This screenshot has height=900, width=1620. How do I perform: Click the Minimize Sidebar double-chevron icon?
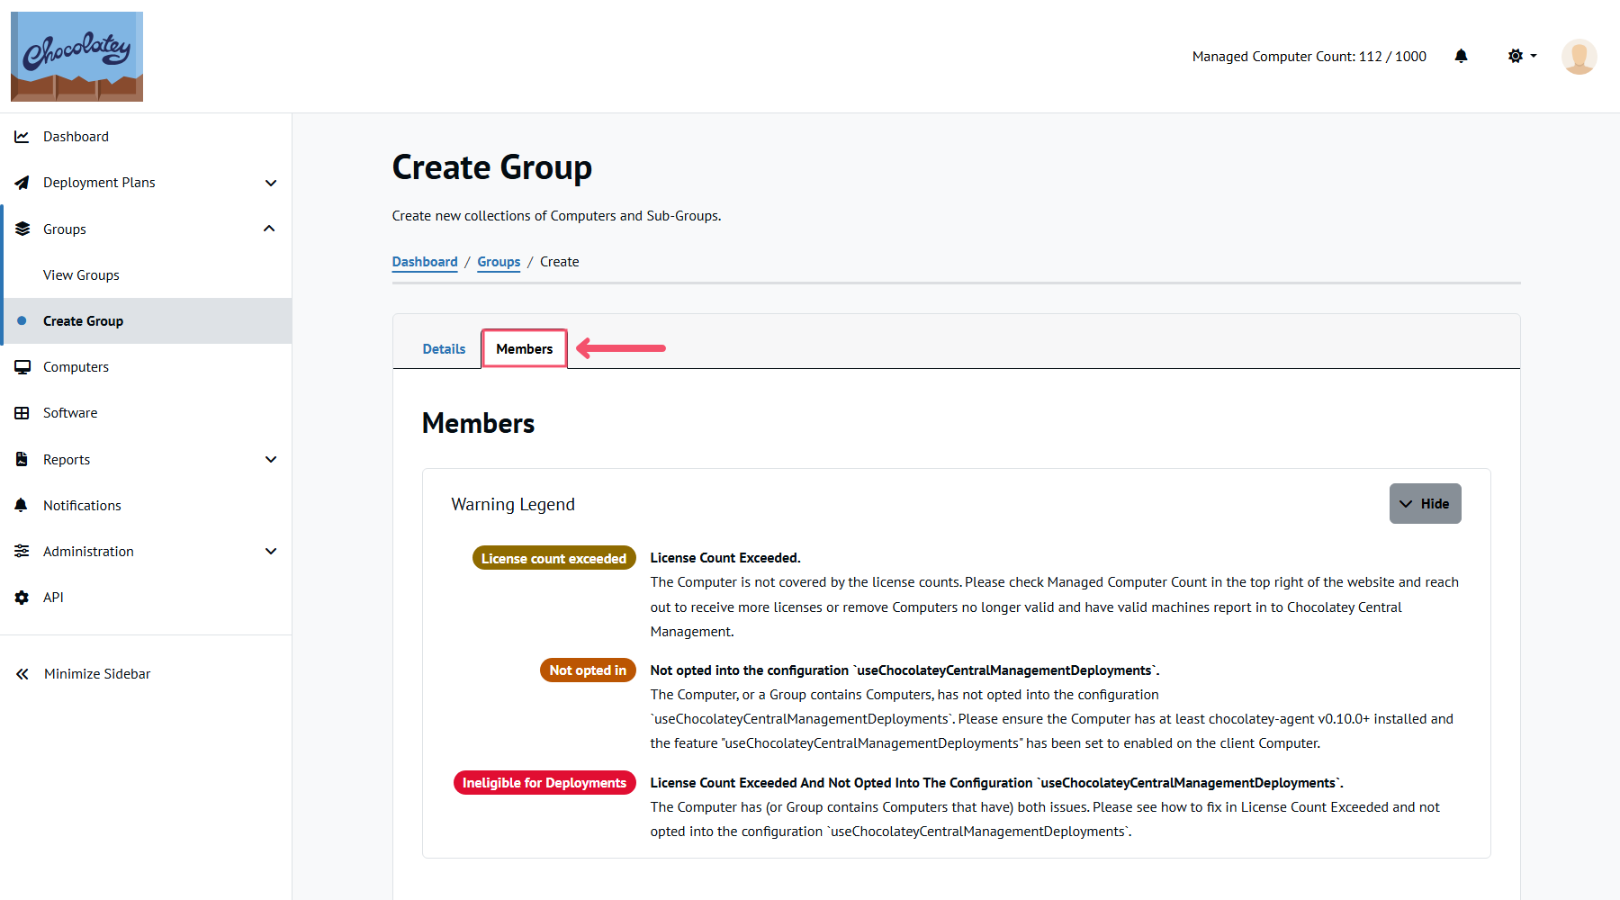22,674
